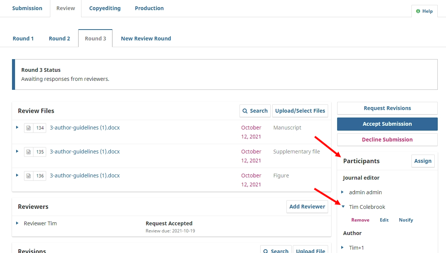Click Add Reviewer button
The image size is (446, 253).
pos(307,207)
